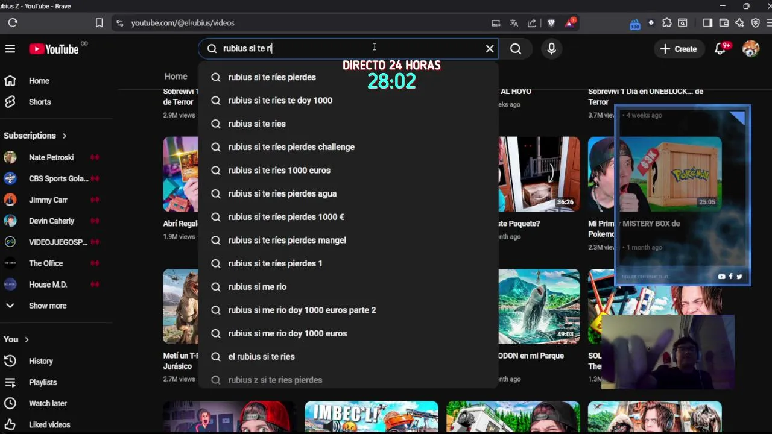This screenshot has height=434, width=772.
Task: Start voice search with the microphone
Action: (551, 49)
